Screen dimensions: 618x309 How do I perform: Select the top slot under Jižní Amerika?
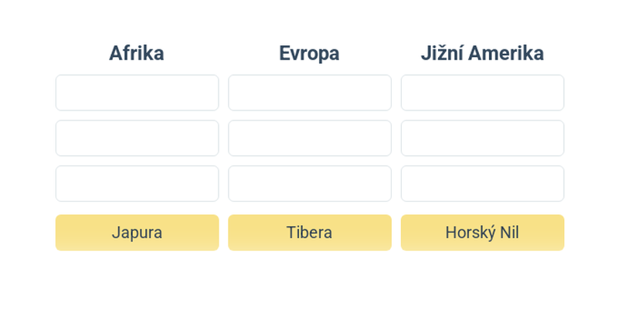click(x=482, y=93)
